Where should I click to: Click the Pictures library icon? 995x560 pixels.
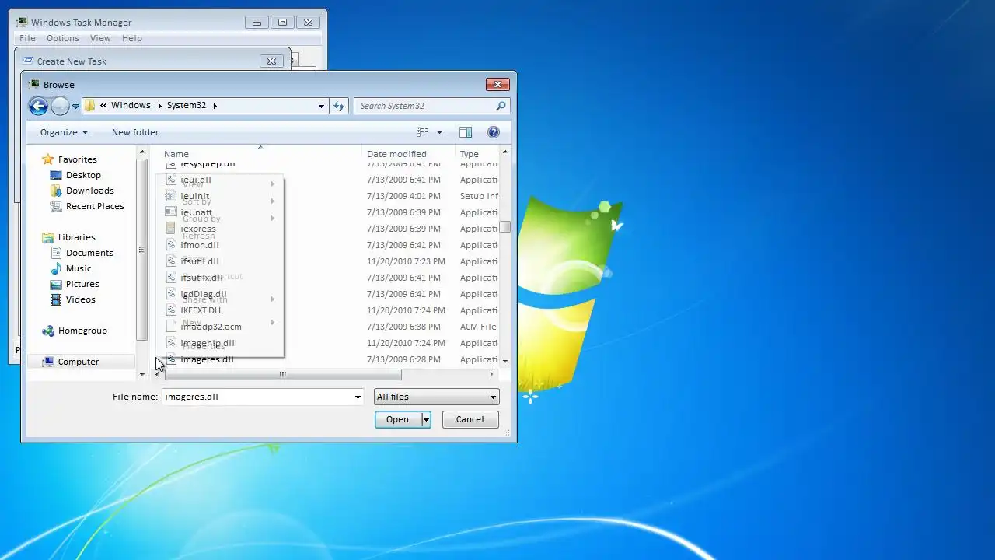[56, 284]
